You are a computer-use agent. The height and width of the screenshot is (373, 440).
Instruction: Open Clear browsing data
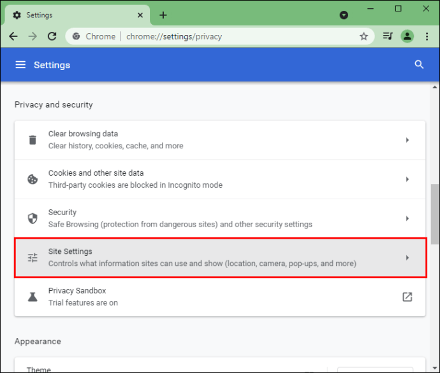click(x=220, y=140)
